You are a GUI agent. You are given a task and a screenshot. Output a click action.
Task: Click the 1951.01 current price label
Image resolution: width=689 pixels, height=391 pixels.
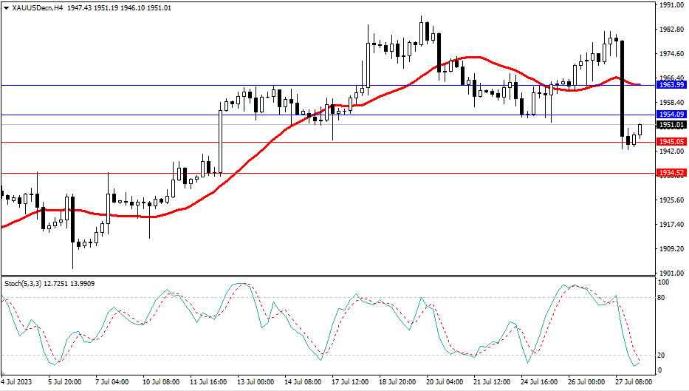coord(671,126)
